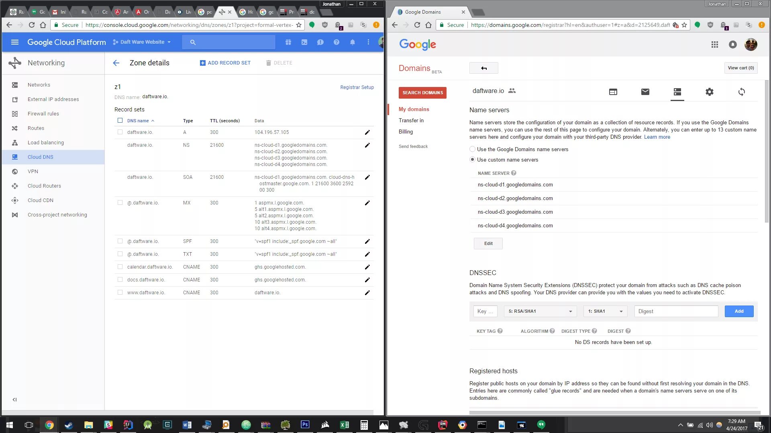The image size is (771, 433).
Task: Open the Google apps grid
Action: 715,45
